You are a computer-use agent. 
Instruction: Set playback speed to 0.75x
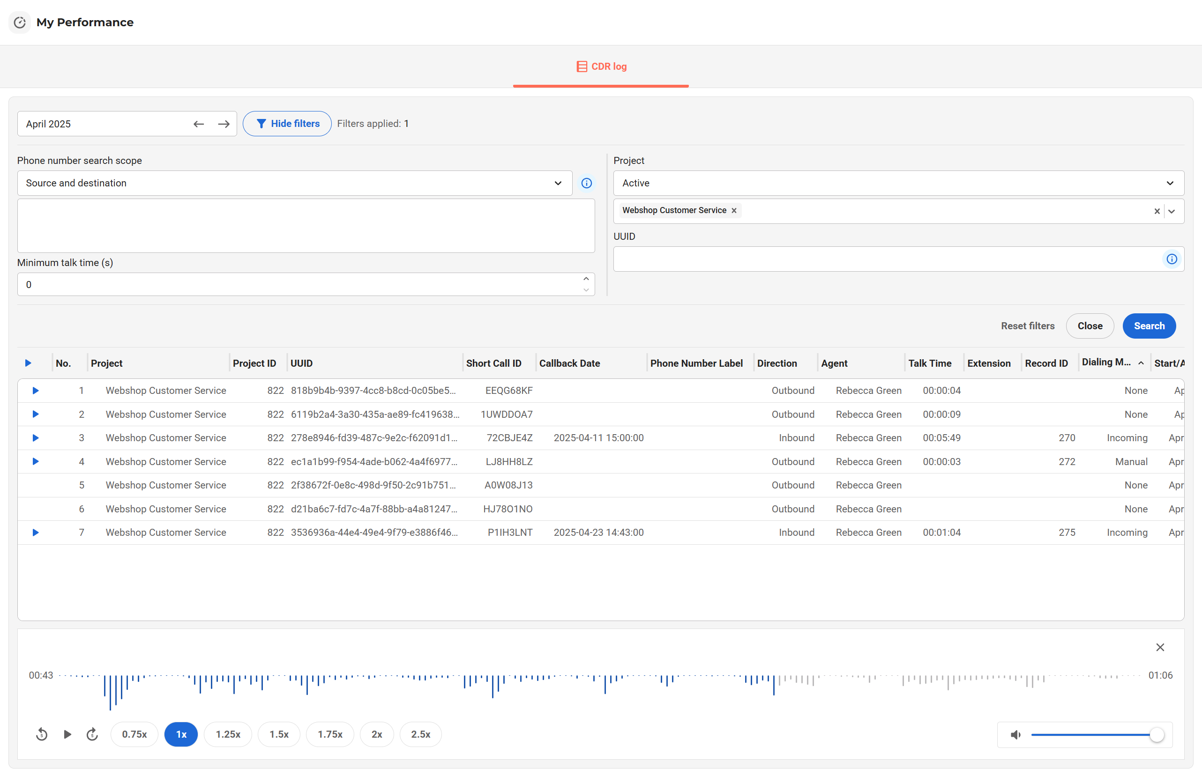click(x=134, y=735)
